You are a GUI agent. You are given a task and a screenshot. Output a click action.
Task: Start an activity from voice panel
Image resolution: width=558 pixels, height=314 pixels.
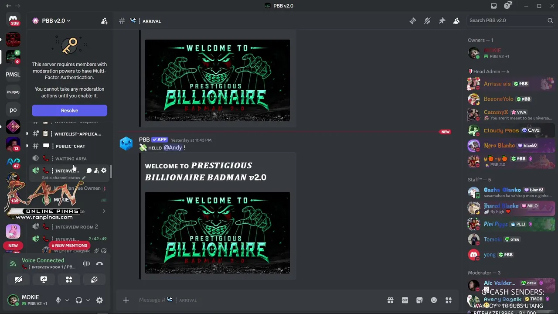[69, 280]
